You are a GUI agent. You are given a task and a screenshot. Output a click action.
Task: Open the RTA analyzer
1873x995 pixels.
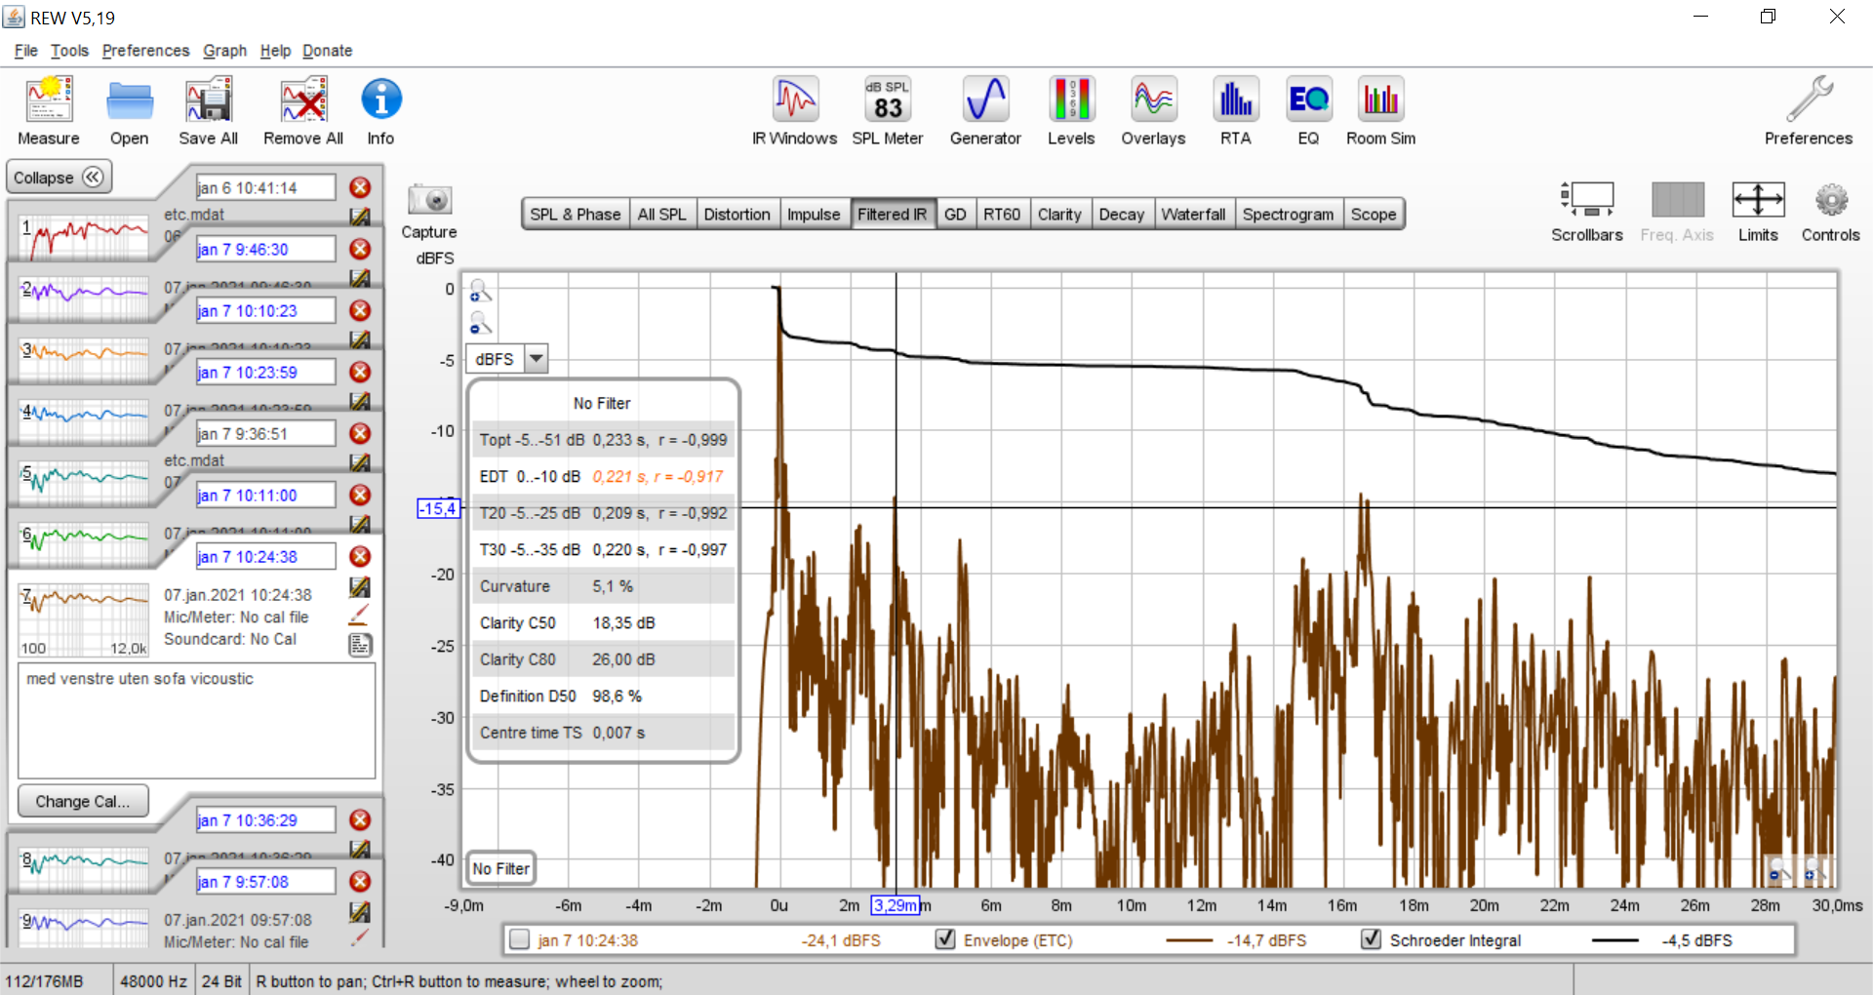coord(1235,99)
